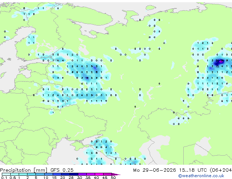Image resolution: width=232 pixels, height=179 pixels.
Task: Select the 10–15 mm legend color swatch
Action: [x=48, y=174]
